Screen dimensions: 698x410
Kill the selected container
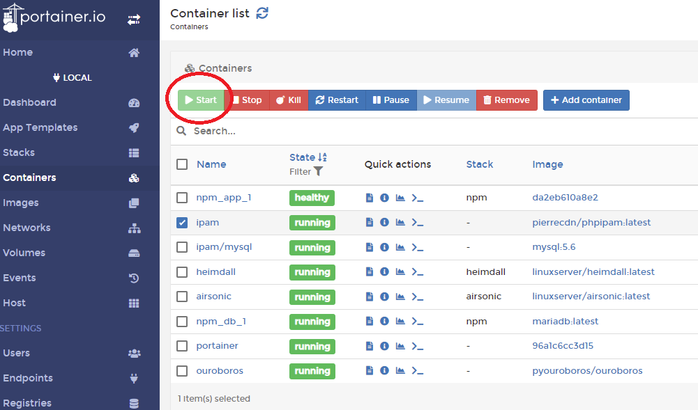coord(289,100)
